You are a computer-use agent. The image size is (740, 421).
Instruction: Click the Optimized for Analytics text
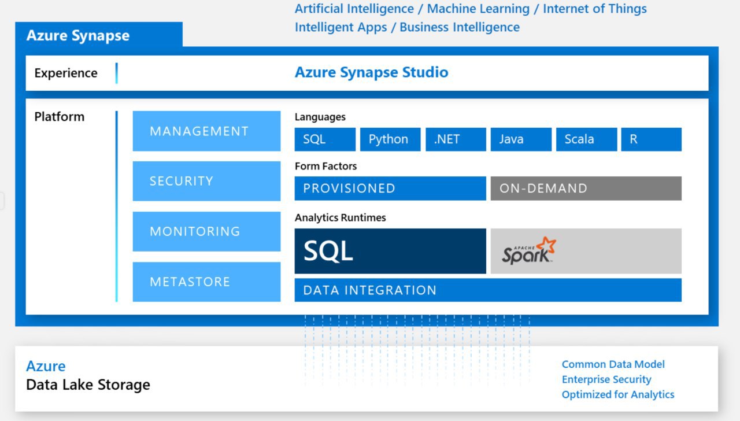[618, 394]
